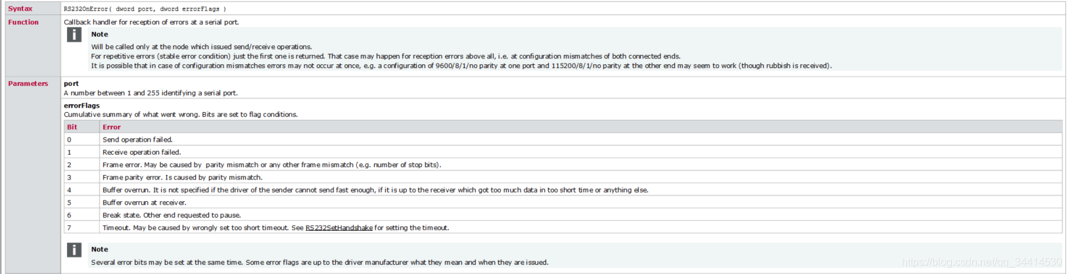Select the bit 0 Send operation failed row

coord(563,140)
